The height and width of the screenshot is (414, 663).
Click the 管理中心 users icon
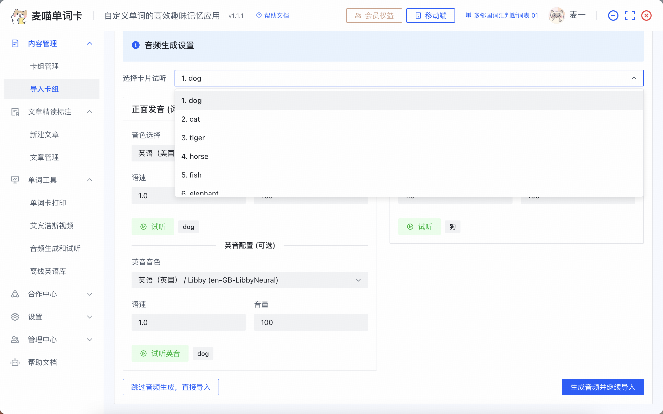(15, 339)
